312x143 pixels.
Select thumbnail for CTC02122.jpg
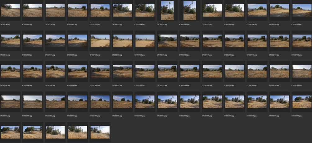[100, 10]
